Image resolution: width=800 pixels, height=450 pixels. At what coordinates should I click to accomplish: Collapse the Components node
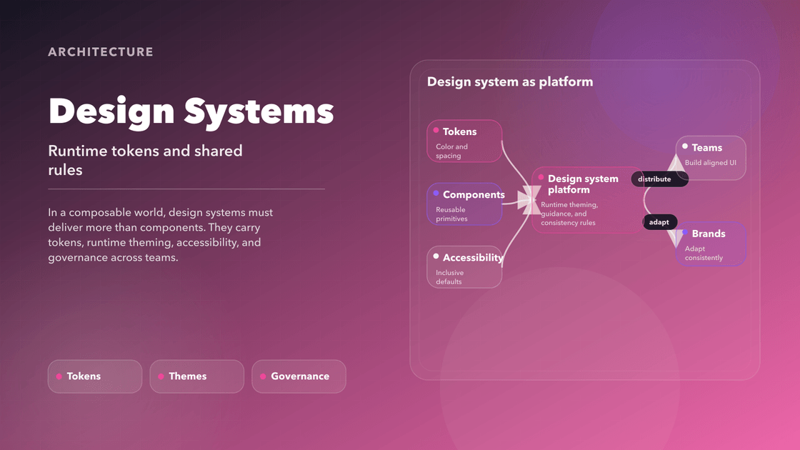tap(464, 204)
